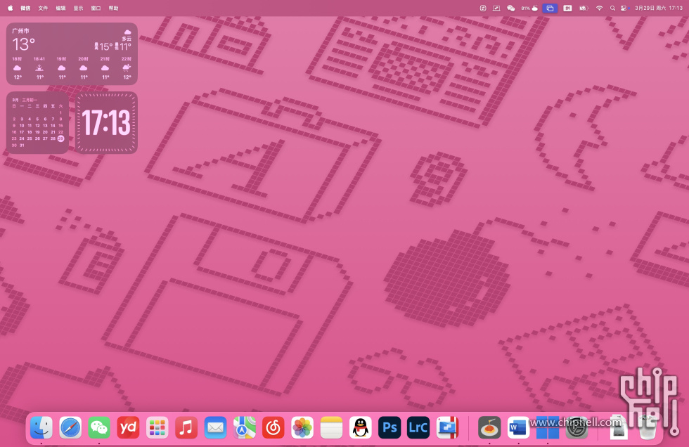This screenshot has width=689, height=447.
Task: Open WeChat in the Dock
Action: 99,427
